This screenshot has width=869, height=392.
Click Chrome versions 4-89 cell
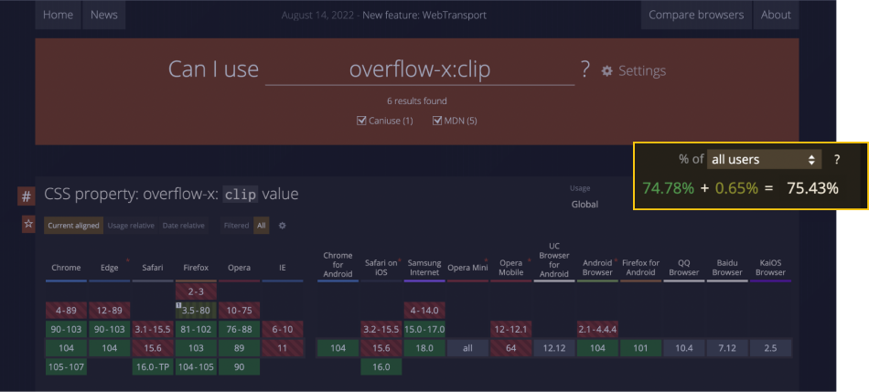pyautogui.click(x=67, y=311)
